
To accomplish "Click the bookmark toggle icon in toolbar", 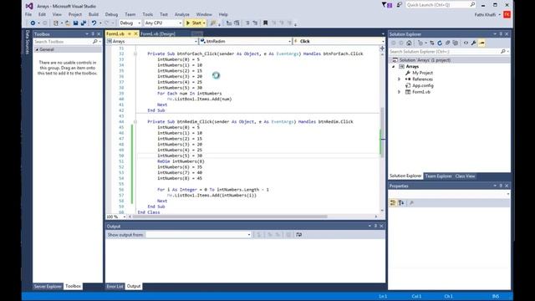I will coord(266,23).
